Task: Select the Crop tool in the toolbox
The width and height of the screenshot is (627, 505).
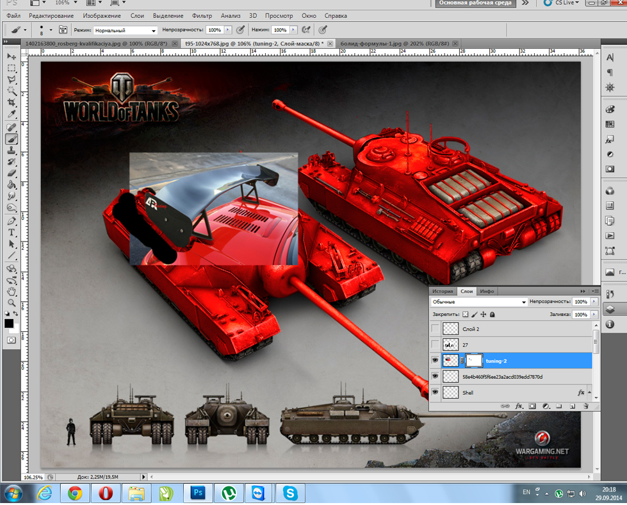Action: [12, 103]
